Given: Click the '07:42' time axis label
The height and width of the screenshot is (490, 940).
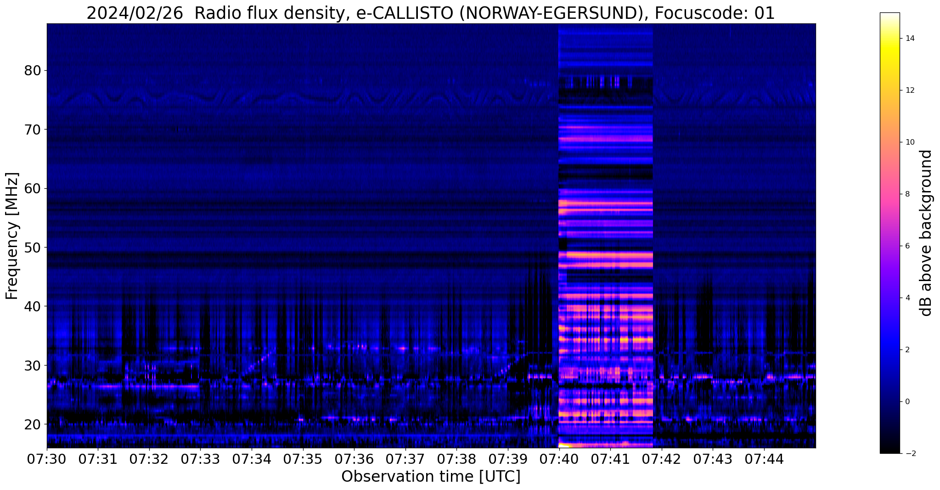Looking at the screenshot, I should pos(662,459).
